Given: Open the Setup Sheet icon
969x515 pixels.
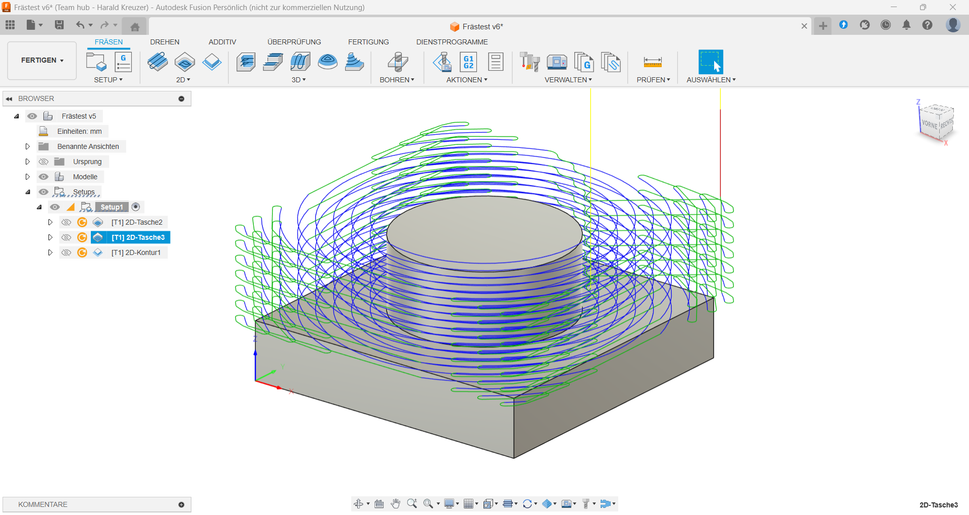Looking at the screenshot, I should (496, 62).
